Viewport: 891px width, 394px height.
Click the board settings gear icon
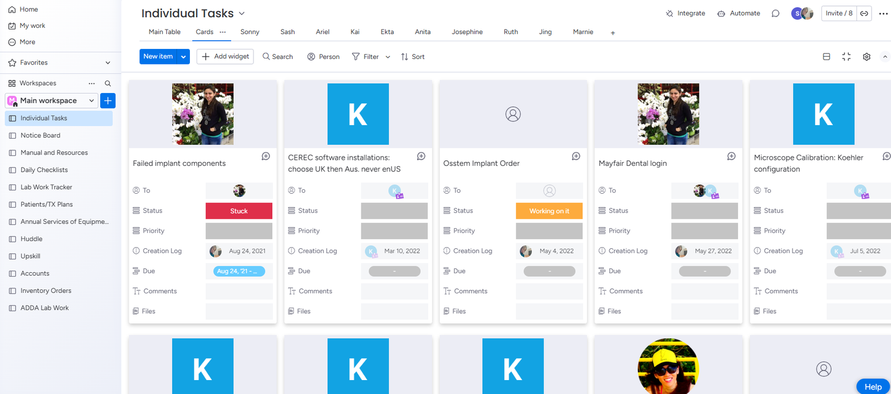pyautogui.click(x=866, y=57)
